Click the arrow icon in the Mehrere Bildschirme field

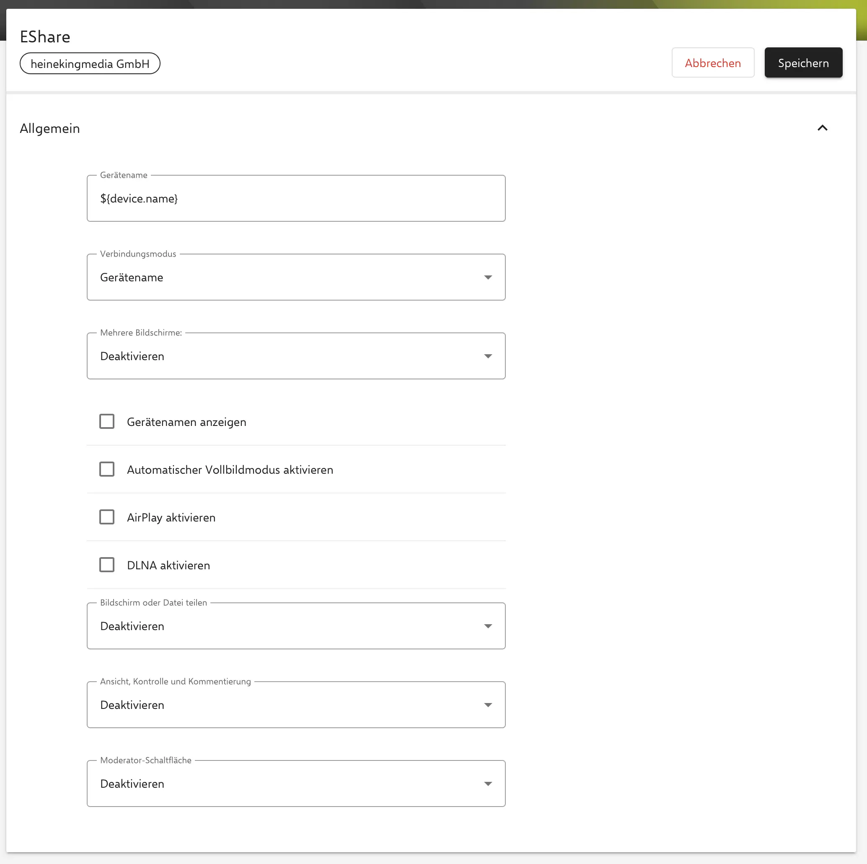488,356
